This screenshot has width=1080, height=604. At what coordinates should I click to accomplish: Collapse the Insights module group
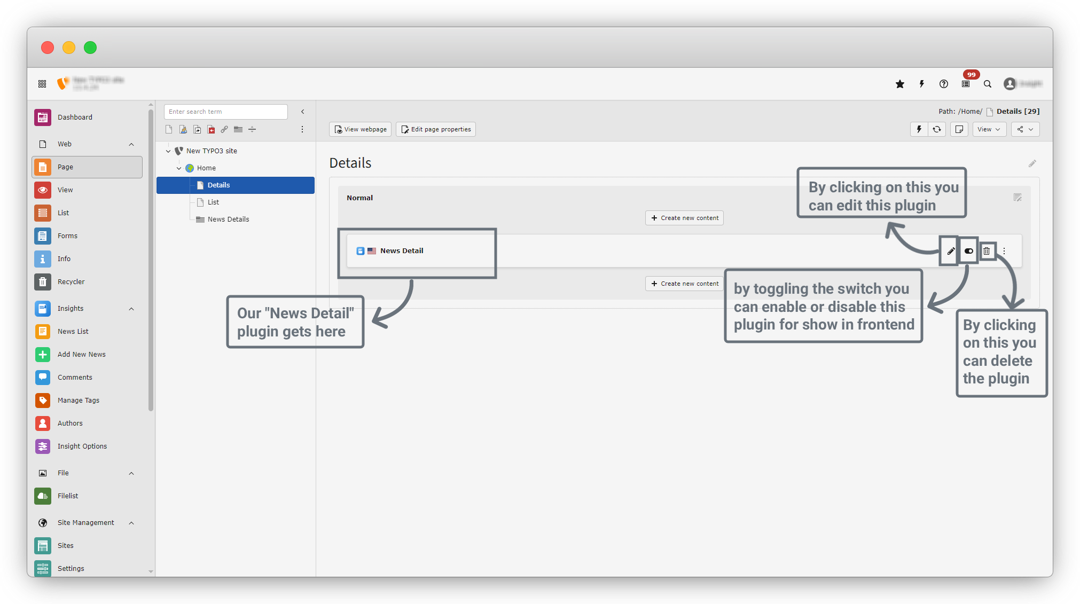coord(131,309)
